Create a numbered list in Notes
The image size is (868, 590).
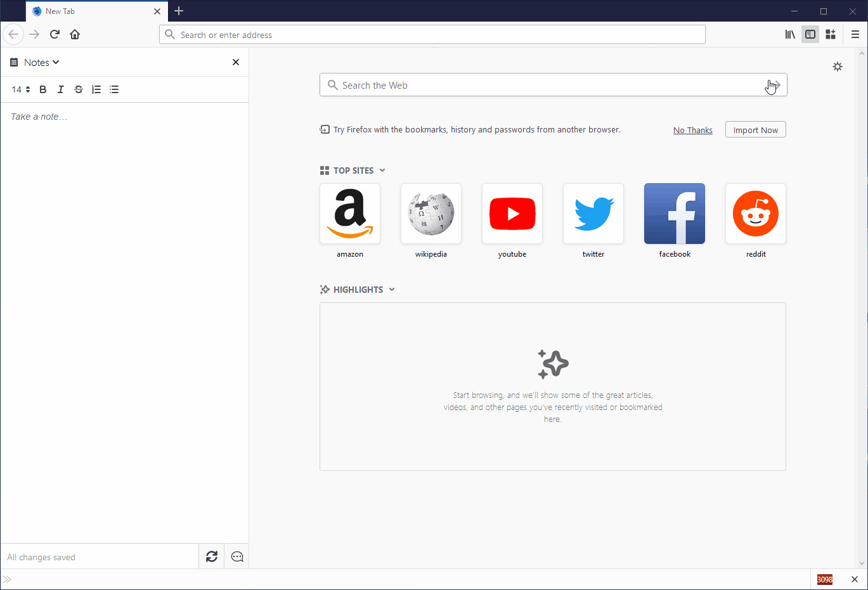click(96, 89)
